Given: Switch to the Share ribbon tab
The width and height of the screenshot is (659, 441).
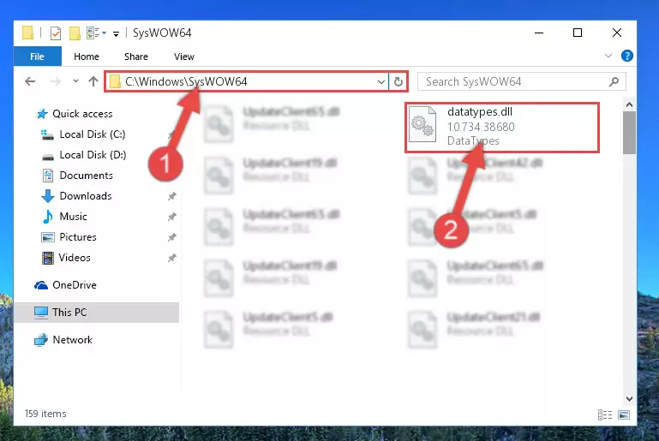Looking at the screenshot, I should coord(135,57).
